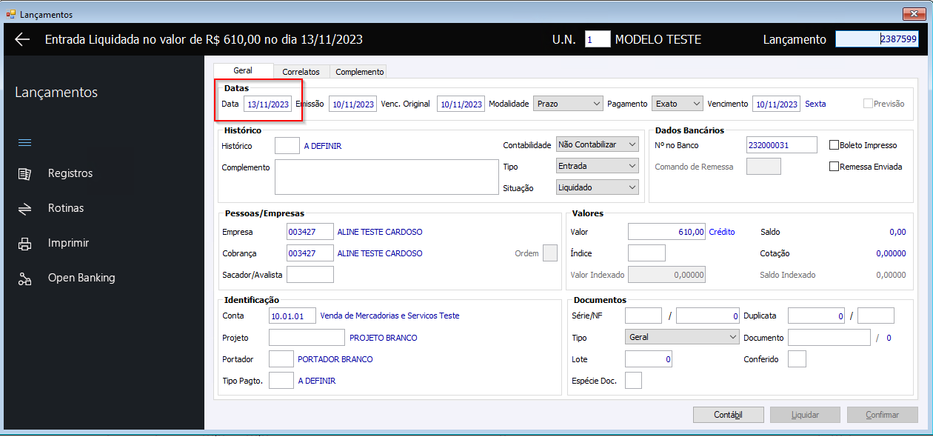Expand the Tipo dropdown showing Entrada
Image resolution: width=933 pixels, height=437 pixels.
tap(597, 166)
